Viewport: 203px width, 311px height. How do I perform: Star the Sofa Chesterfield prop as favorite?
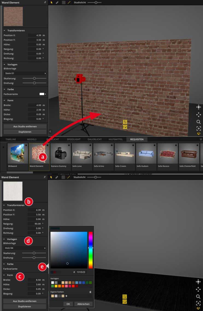[x=197, y=145]
